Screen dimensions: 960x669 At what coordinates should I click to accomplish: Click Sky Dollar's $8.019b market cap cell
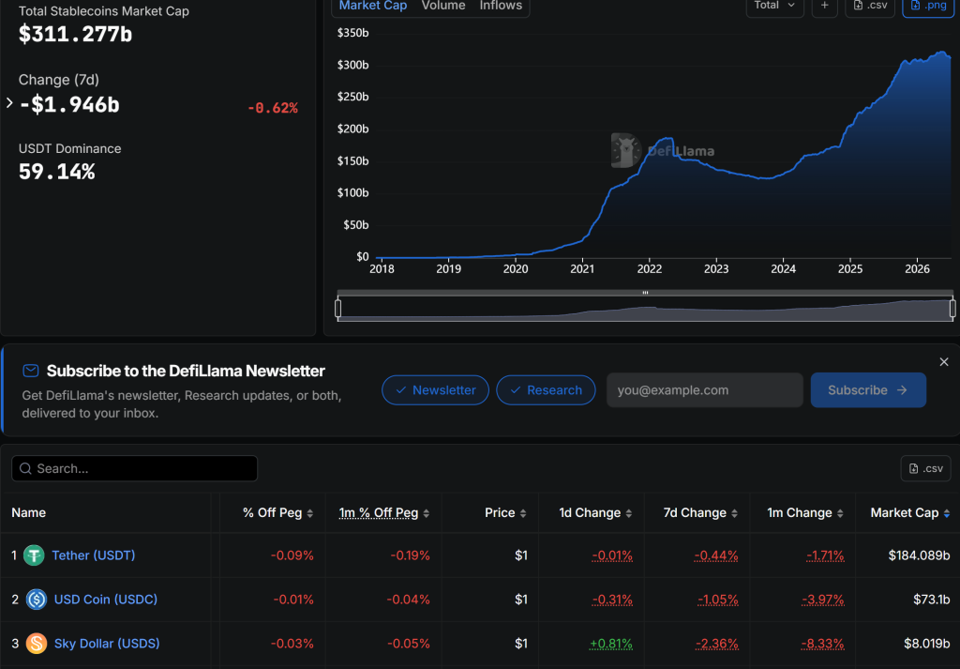coord(927,644)
